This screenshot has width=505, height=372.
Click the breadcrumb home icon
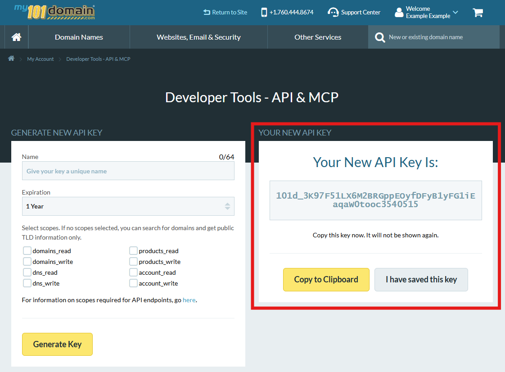[x=11, y=59]
